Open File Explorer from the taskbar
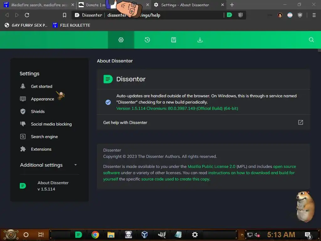321x241 pixels. 111,234
